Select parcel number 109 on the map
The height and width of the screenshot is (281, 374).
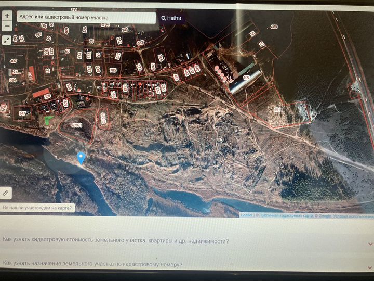pyautogui.click(x=246, y=78)
